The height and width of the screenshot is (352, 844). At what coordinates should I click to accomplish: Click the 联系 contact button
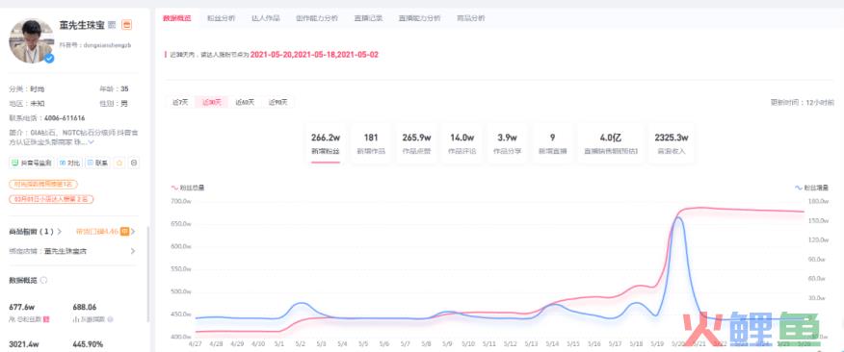point(97,163)
